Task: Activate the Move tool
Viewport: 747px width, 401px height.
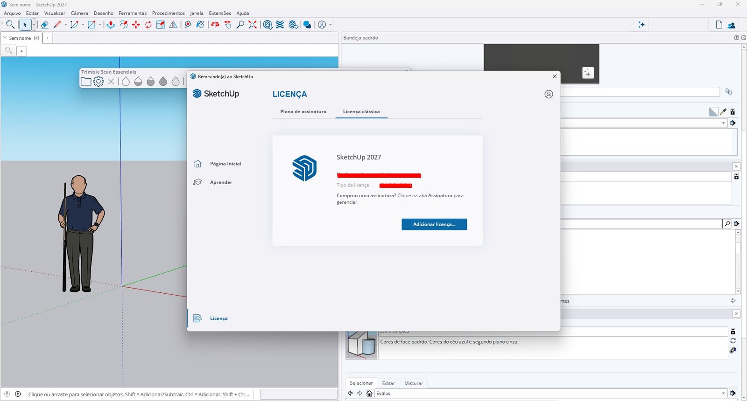Action: click(x=136, y=25)
